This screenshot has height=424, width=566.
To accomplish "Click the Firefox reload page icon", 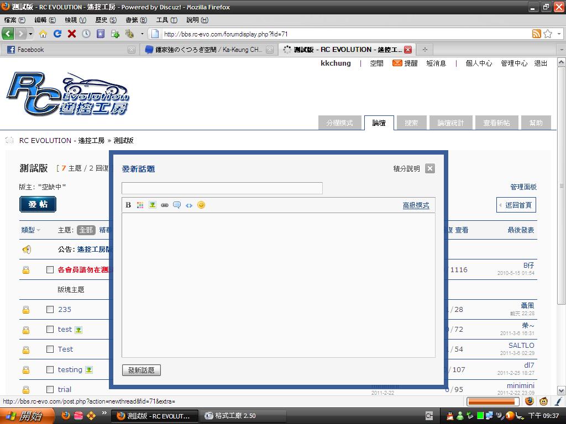I will click(57, 34).
